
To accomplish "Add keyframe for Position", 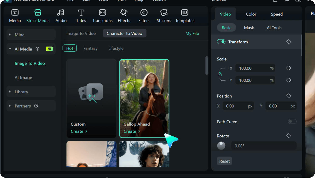I will pos(289,96).
